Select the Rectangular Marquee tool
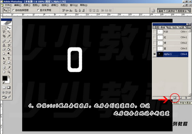The image size is (192, 134). click(x=4, y=28)
